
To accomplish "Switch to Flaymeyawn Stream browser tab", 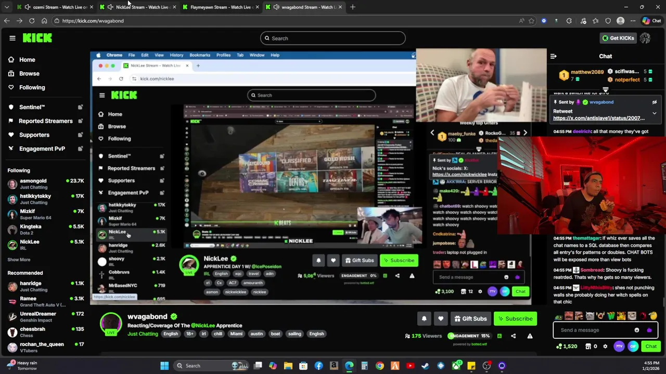I will pos(221,7).
